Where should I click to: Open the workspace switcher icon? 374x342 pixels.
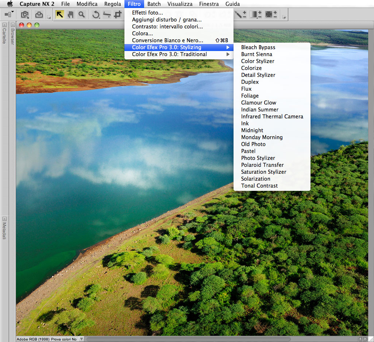pos(9,14)
